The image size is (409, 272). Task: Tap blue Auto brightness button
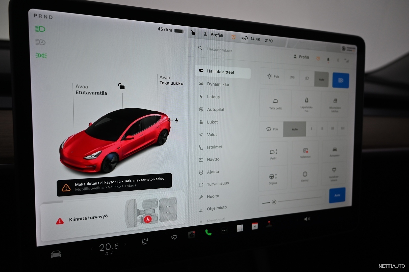coord(337,195)
